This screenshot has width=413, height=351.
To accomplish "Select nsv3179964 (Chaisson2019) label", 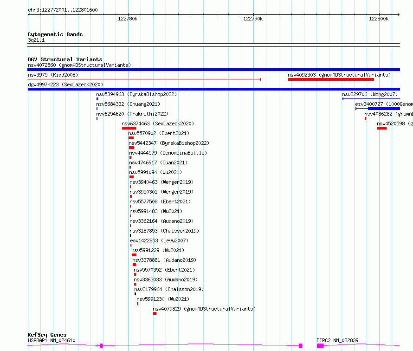I will pyautogui.click(x=169, y=289).
